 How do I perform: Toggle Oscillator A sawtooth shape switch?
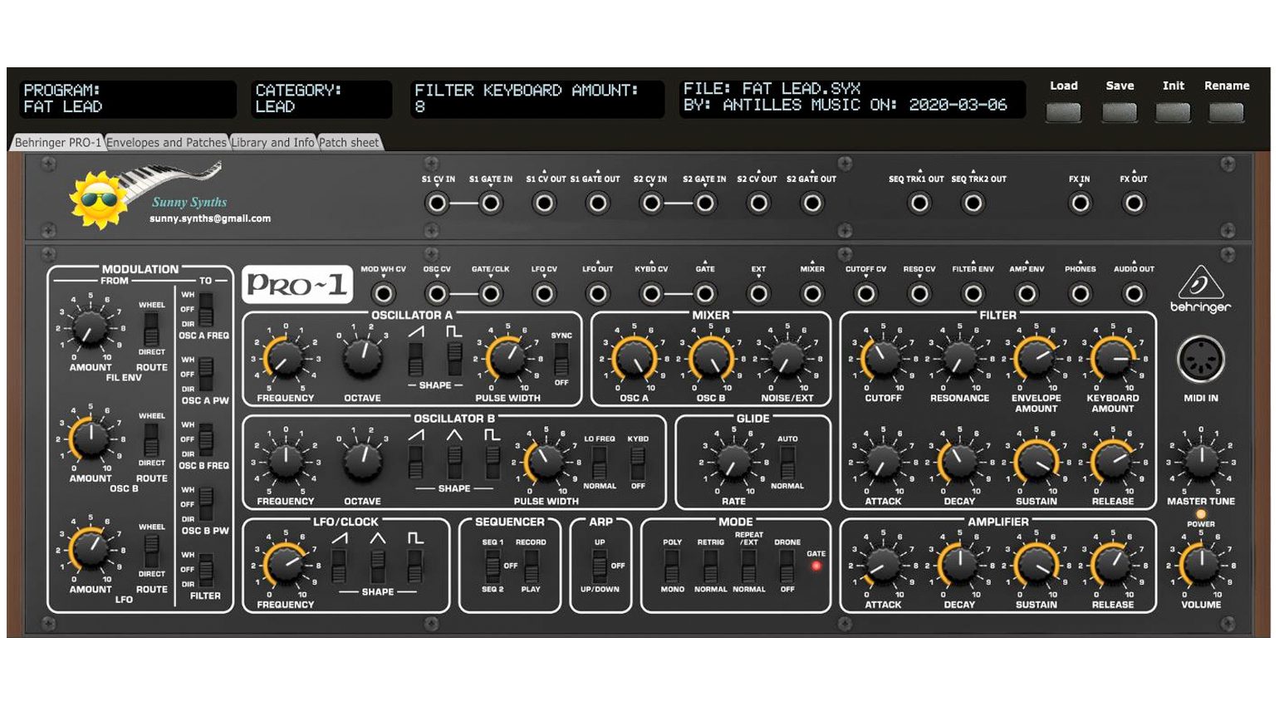(x=416, y=359)
